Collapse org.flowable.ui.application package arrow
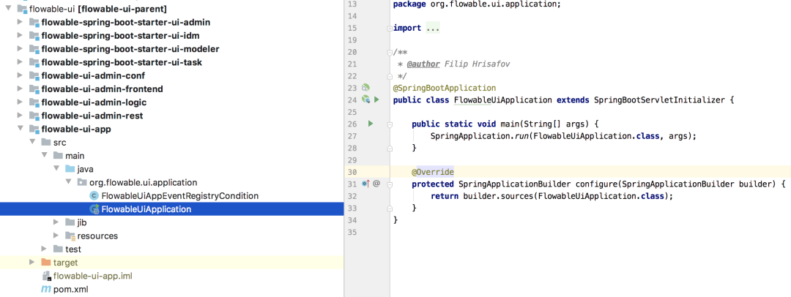Viewport: 791px width, 297px height. [68, 182]
